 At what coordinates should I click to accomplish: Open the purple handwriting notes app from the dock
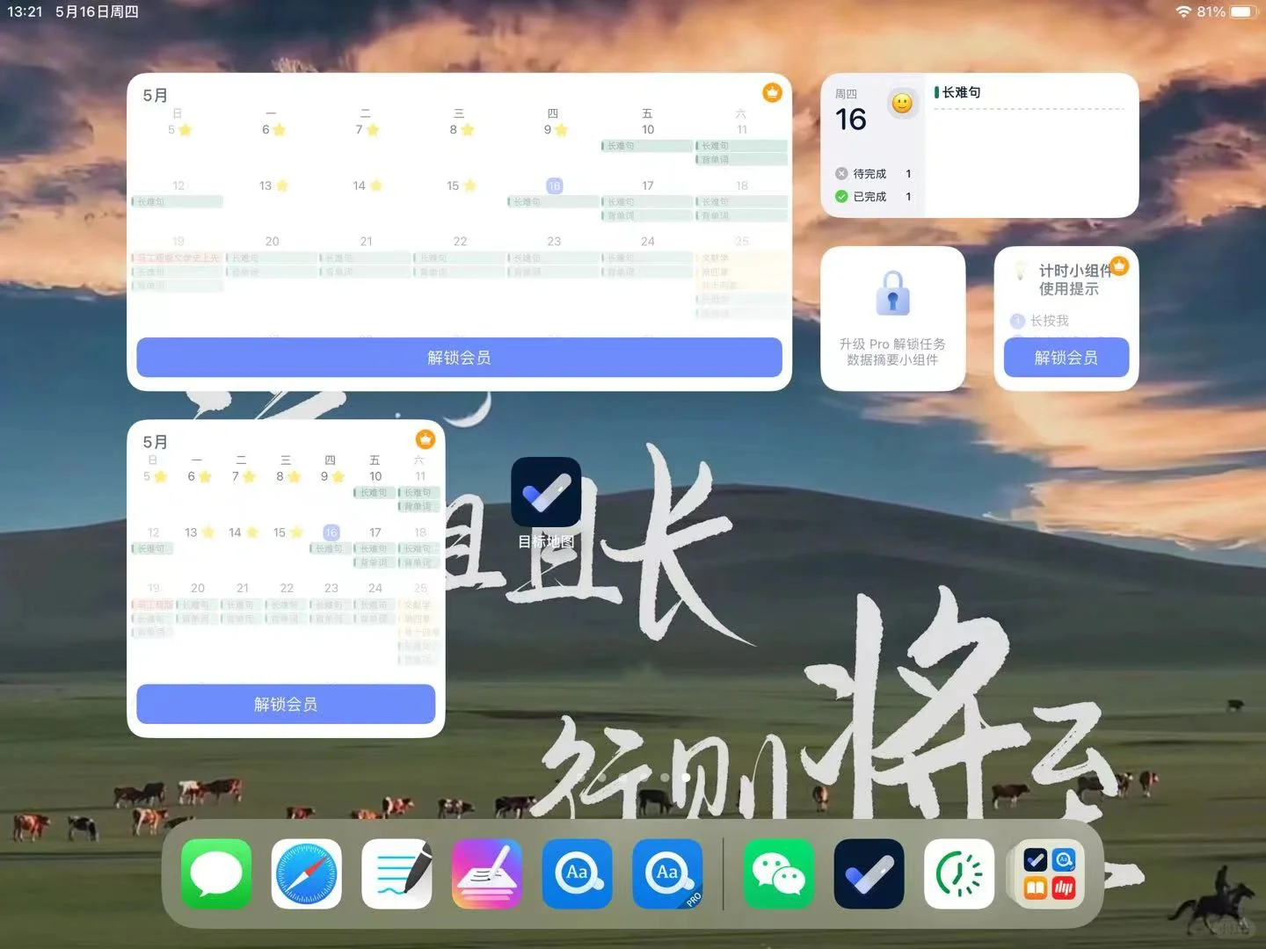(x=486, y=874)
